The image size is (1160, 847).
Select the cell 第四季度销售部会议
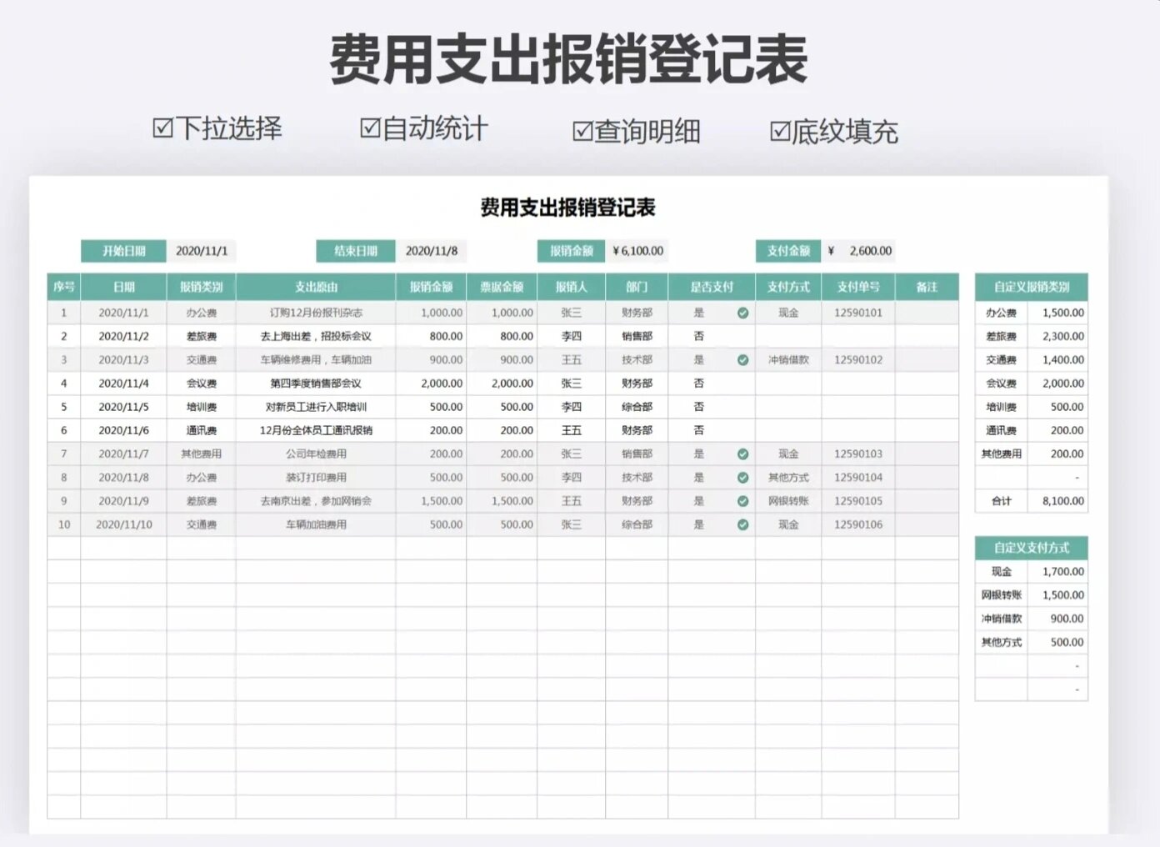[316, 383]
